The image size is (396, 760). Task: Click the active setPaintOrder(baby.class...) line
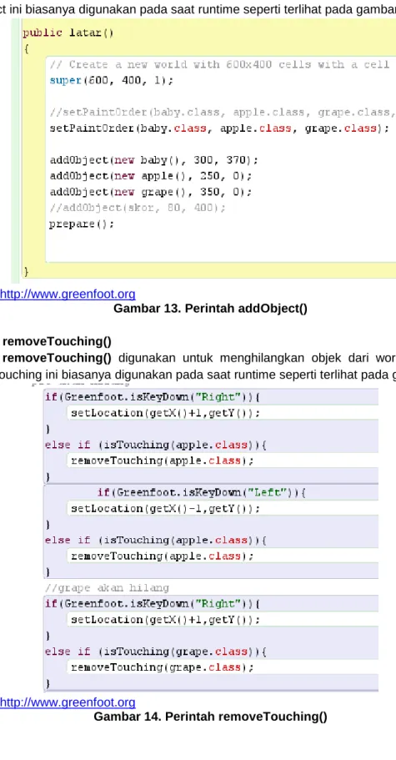219,128
